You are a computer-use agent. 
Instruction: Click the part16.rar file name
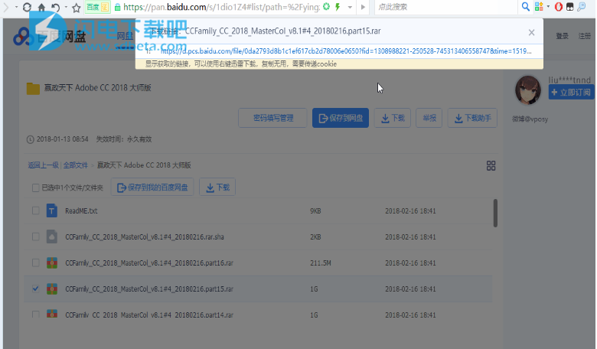pos(149,263)
